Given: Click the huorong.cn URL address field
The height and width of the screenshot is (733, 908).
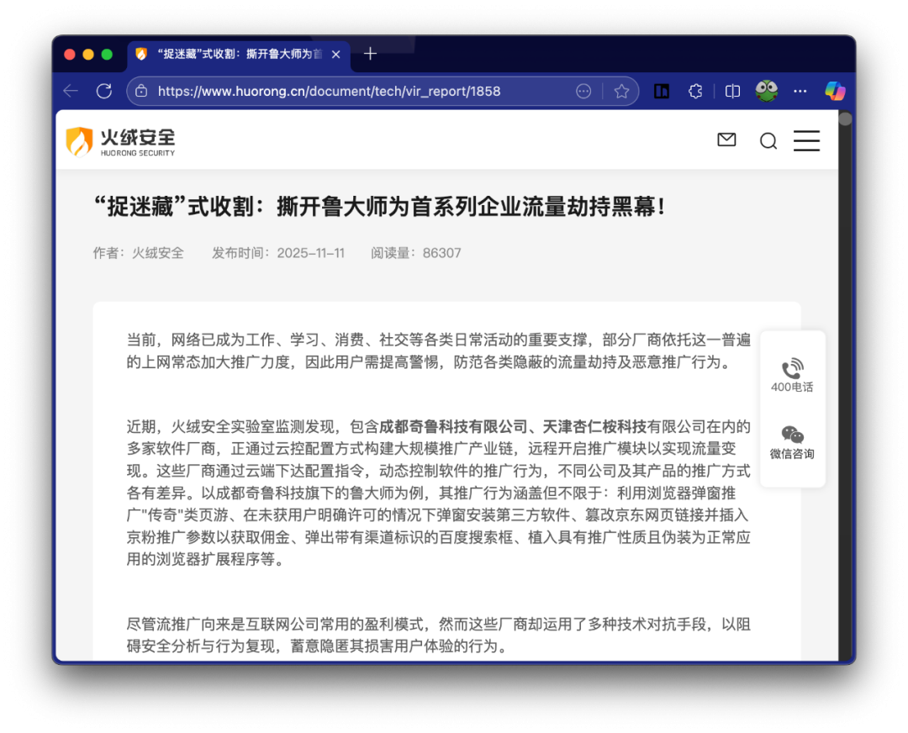Looking at the screenshot, I should point(353,91).
